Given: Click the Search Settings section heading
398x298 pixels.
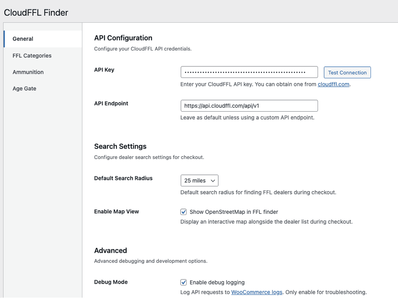Looking at the screenshot, I should tap(120, 146).
